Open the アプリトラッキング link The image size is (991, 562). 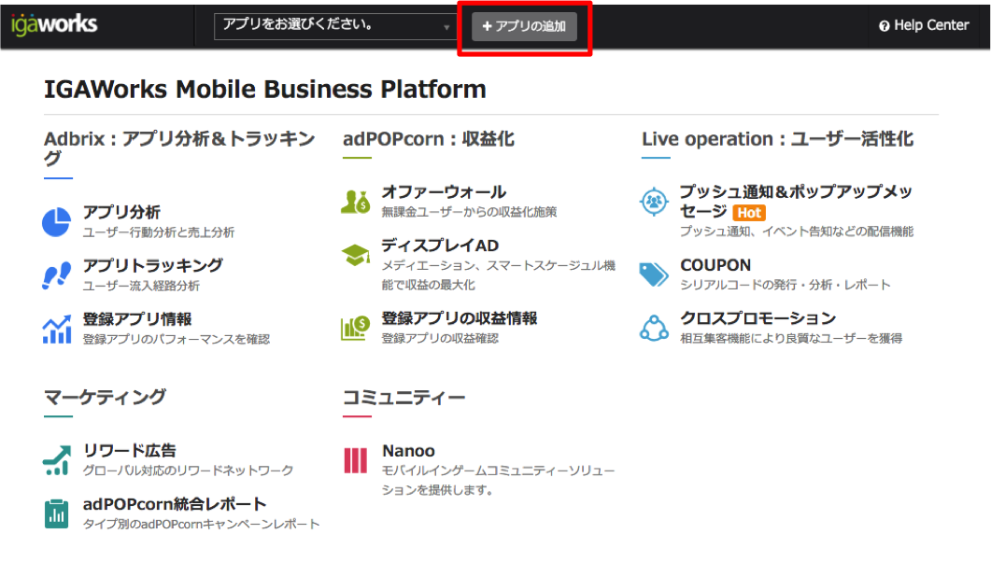(x=153, y=265)
